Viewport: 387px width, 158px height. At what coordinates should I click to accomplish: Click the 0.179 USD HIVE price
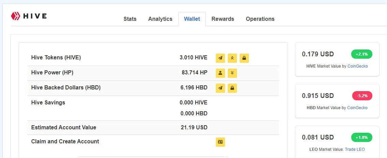click(318, 54)
